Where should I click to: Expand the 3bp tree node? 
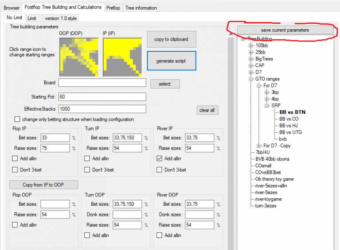click(x=267, y=92)
